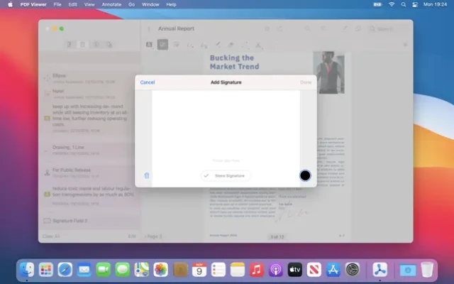Click the Finder icon in Dock
The width and height of the screenshot is (454, 284).
(x=27, y=270)
